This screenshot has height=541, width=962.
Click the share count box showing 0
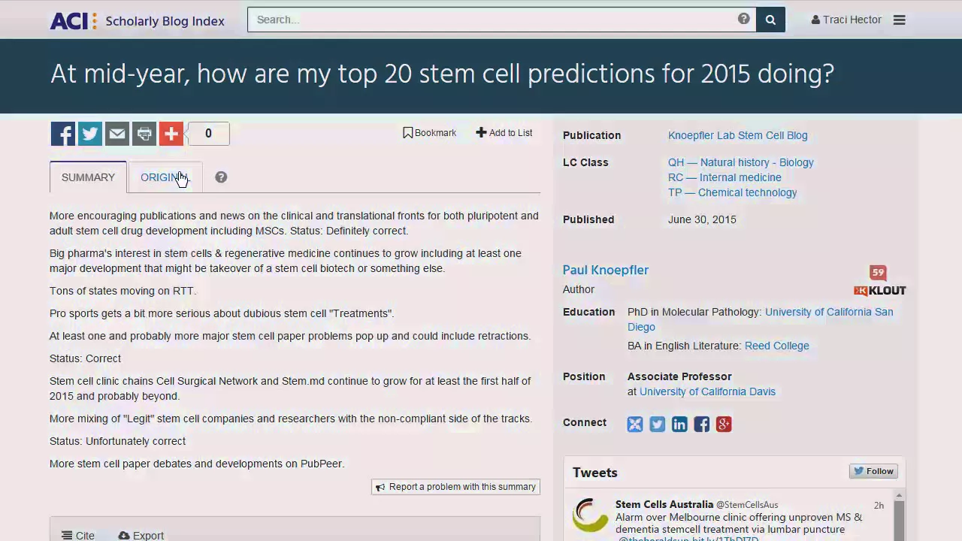click(208, 134)
